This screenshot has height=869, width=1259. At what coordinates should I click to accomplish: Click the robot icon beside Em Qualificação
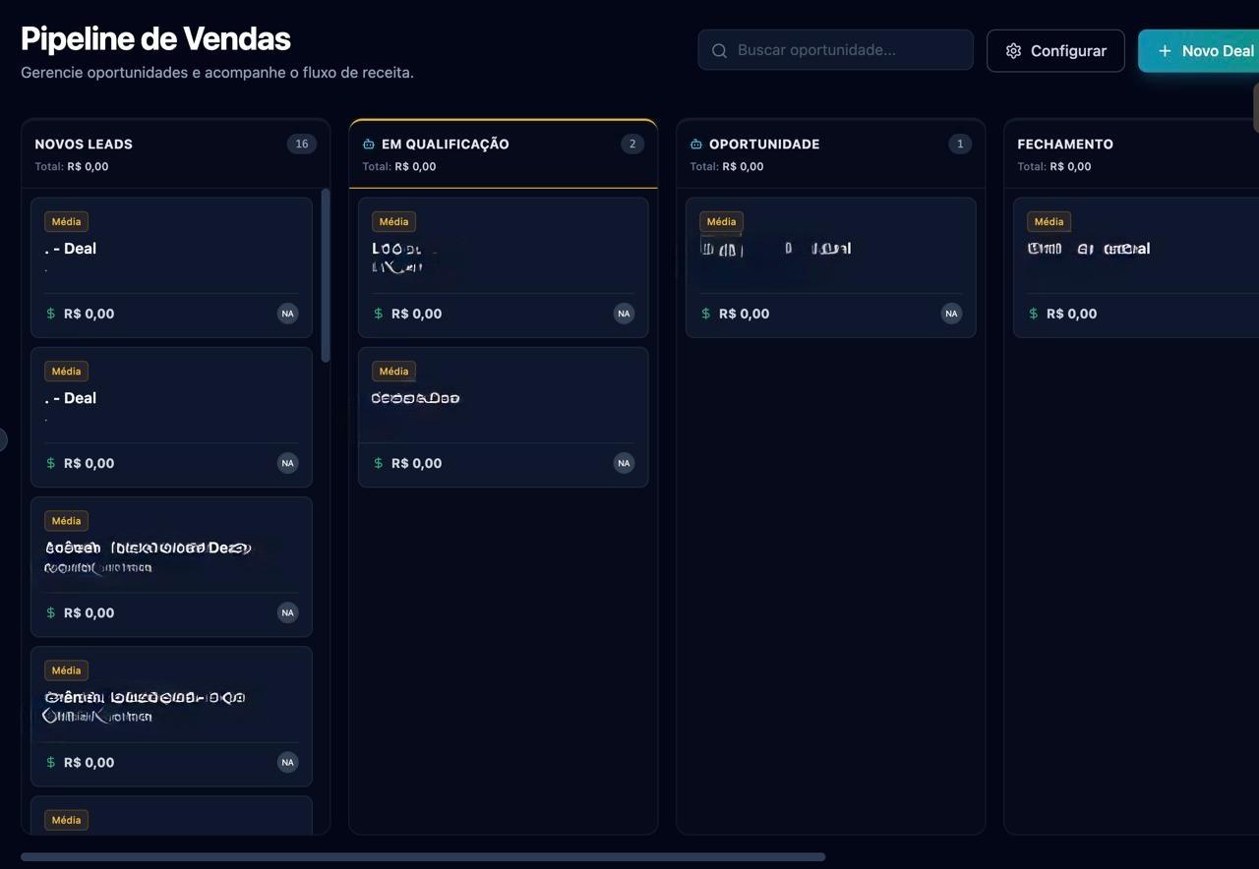(x=369, y=145)
